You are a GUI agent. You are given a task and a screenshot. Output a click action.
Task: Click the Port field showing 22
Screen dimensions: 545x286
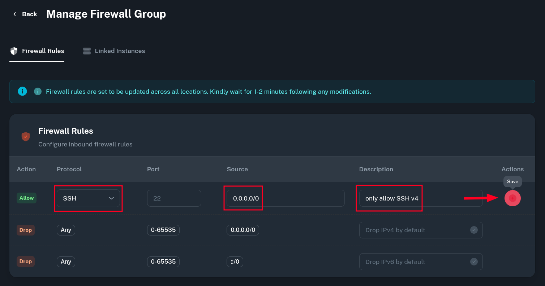[x=174, y=198]
